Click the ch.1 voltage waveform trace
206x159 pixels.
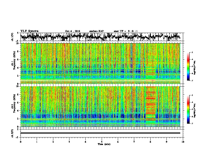(x=100, y=37)
